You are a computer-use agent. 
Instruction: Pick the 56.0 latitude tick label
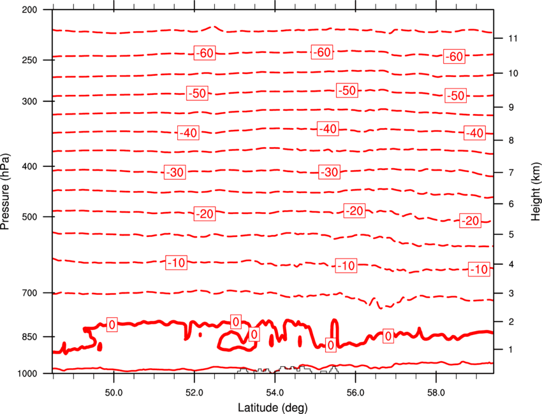355,393
